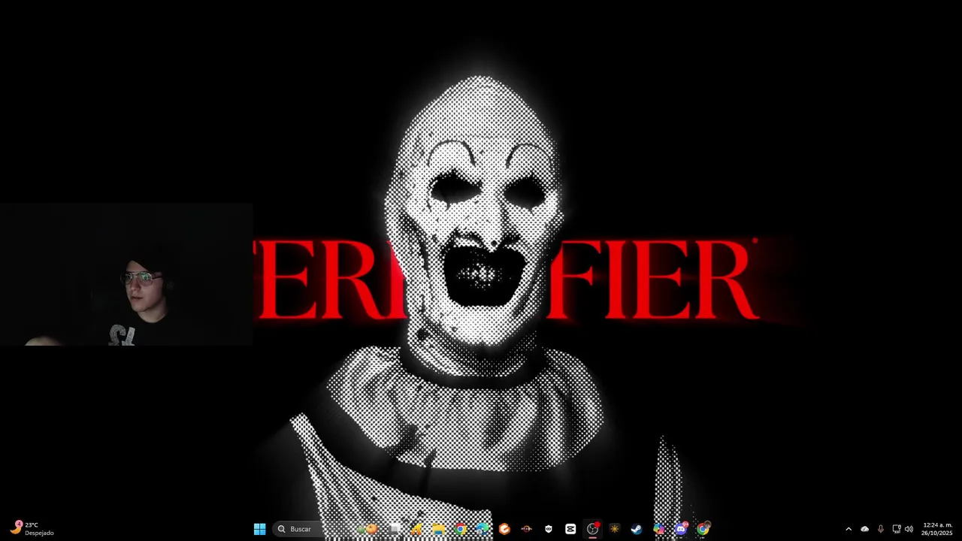This screenshot has width=962, height=541.
Task: Open Microsoft Edge from the taskbar
Action: coord(483,529)
